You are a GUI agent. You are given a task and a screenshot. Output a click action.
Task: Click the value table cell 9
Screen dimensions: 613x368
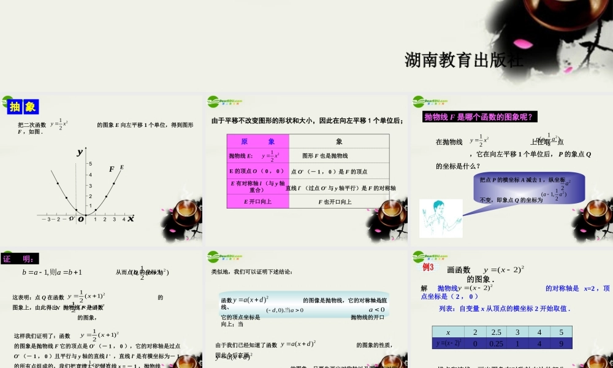(561, 343)
